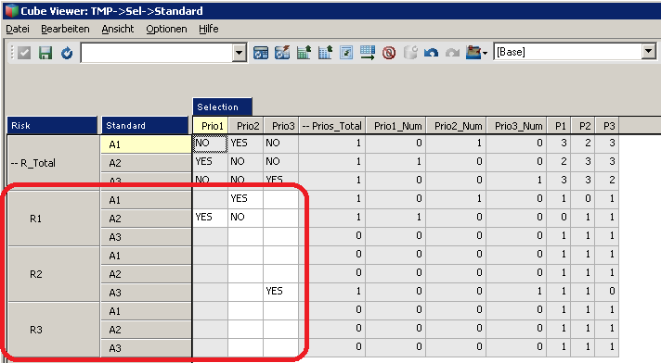
Task: Click the grid with green arrow icon
Action: (368, 53)
